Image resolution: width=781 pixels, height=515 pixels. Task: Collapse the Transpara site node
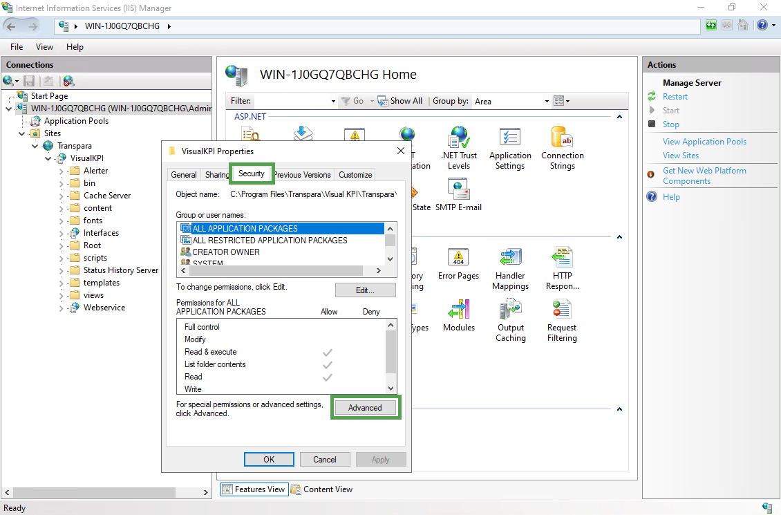[35, 146]
